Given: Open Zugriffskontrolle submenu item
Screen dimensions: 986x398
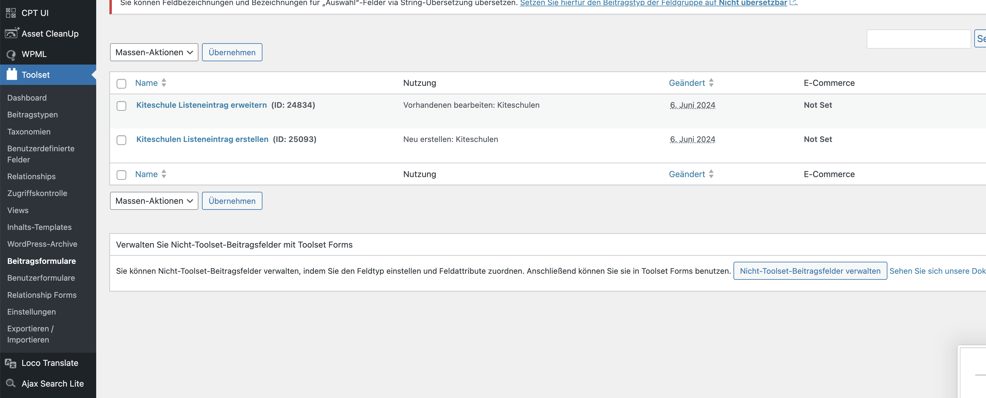Looking at the screenshot, I should (37, 194).
